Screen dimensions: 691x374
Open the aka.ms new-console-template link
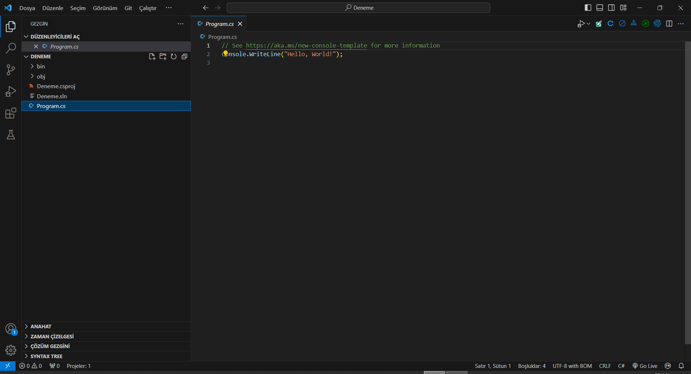point(306,45)
